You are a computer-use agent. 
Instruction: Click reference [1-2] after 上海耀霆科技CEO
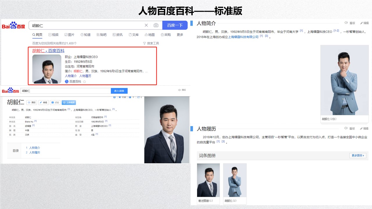[x=336, y=31]
